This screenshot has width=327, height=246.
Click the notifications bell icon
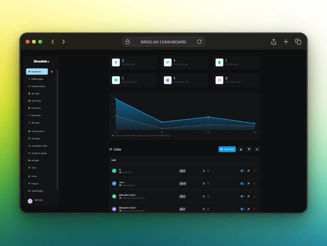pyautogui.click(x=52, y=72)
